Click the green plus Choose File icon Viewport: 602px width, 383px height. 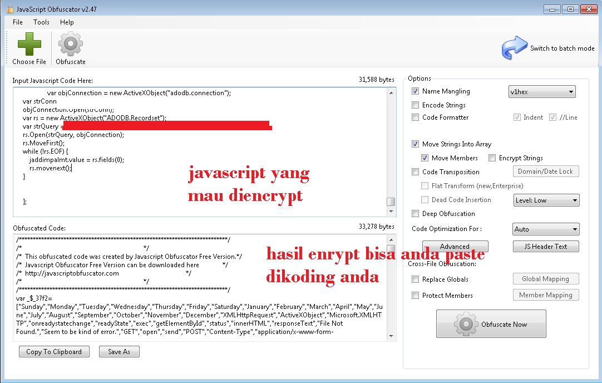coord(29,44)
